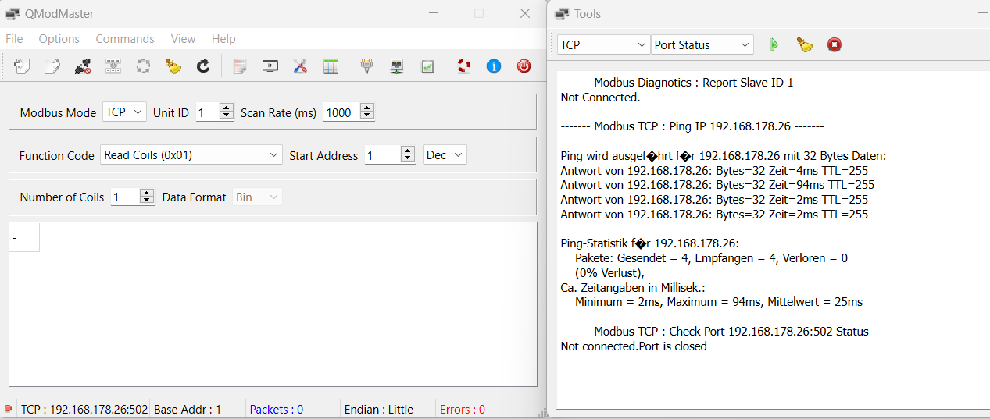990x419 pixels.
Task: Click the Start Address value field
Action: [383, 155]
